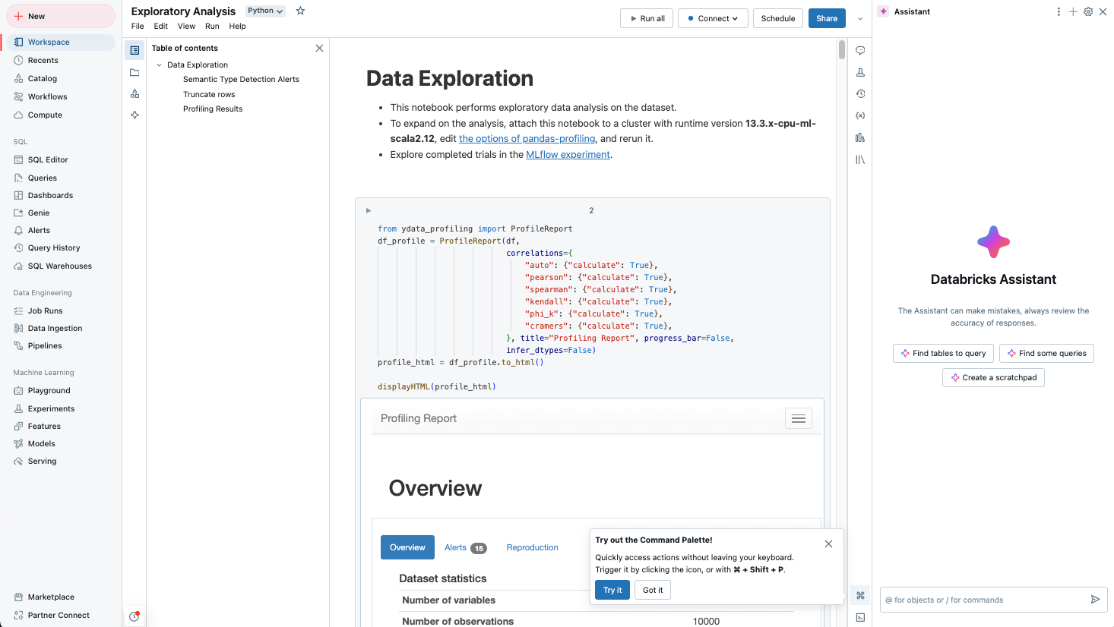The image size is (1114, 627).
Task: Send the Assistant prompt
Action: coord(1095,600)
